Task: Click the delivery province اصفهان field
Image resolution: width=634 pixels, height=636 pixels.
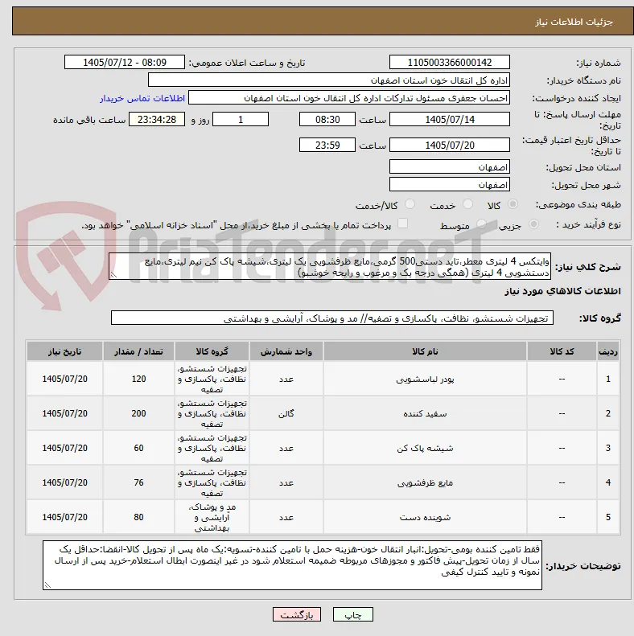Action: pyautogui.click(x=449, y=166)
